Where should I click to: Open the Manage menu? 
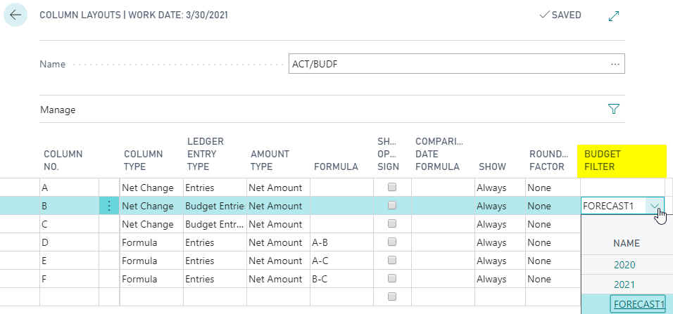[x=58, y=110]
